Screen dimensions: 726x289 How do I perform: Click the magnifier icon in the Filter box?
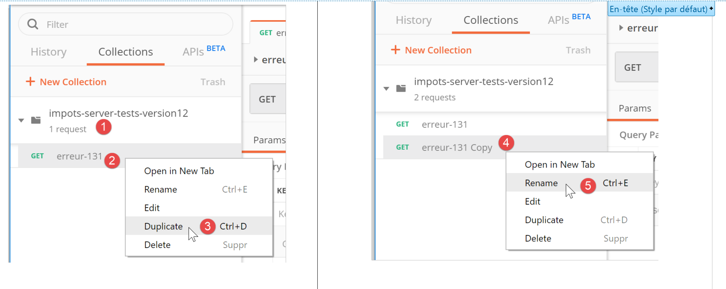tap(33, 24)
